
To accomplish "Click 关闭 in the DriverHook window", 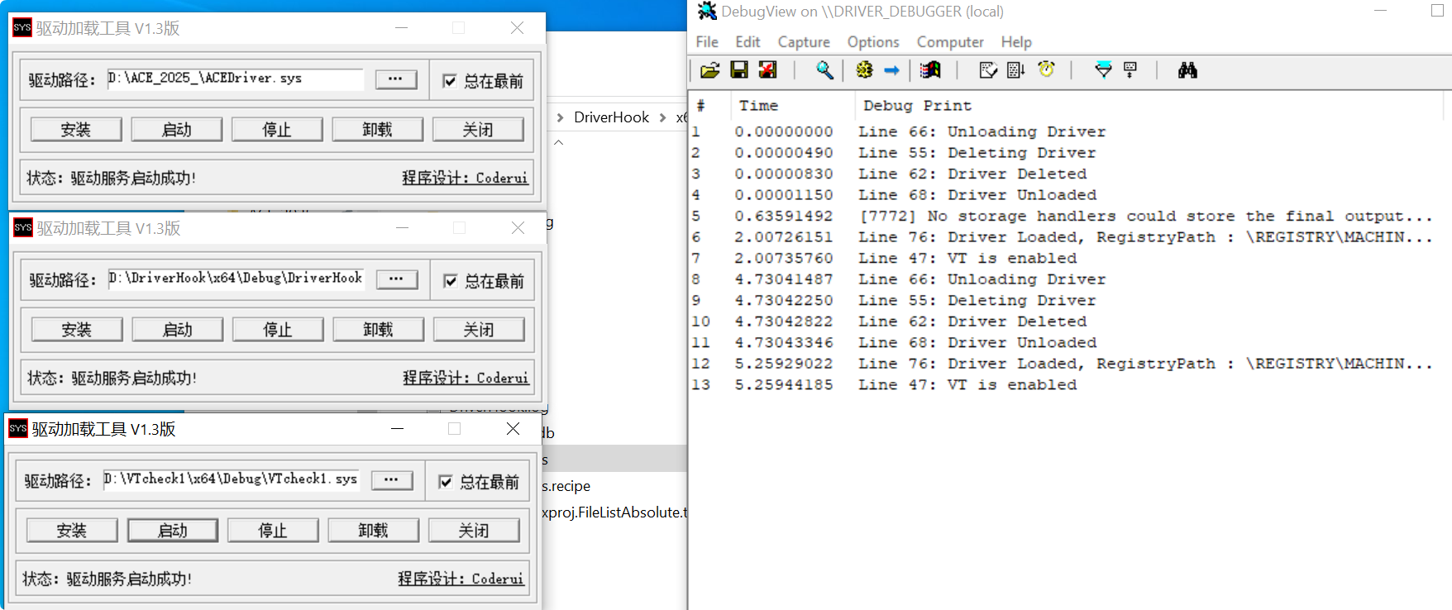I will point(479,330).
